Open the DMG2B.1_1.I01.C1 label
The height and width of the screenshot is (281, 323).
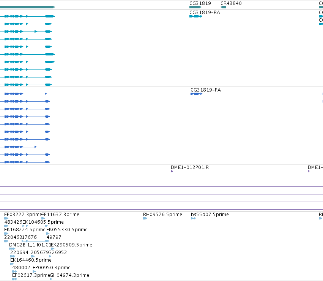coord(30,245)
